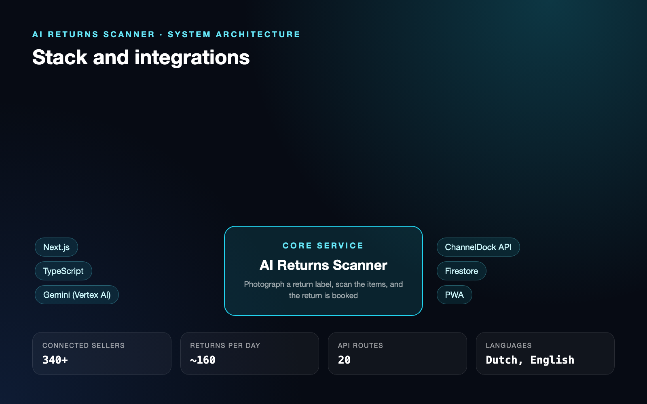Open the Languages stat card

(x=545, y=353)
